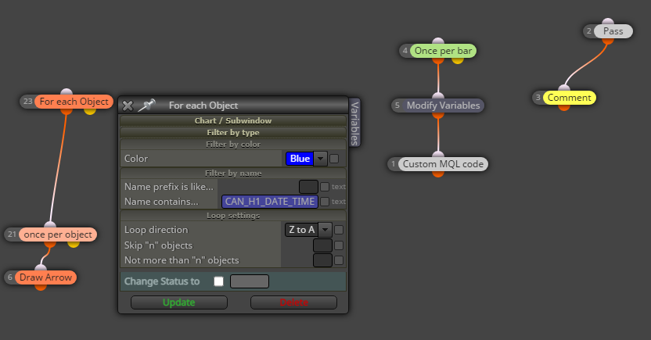Enable the Change Status to checkbox
The width and height of the screenshot is (651, 340).
(218, 281)
